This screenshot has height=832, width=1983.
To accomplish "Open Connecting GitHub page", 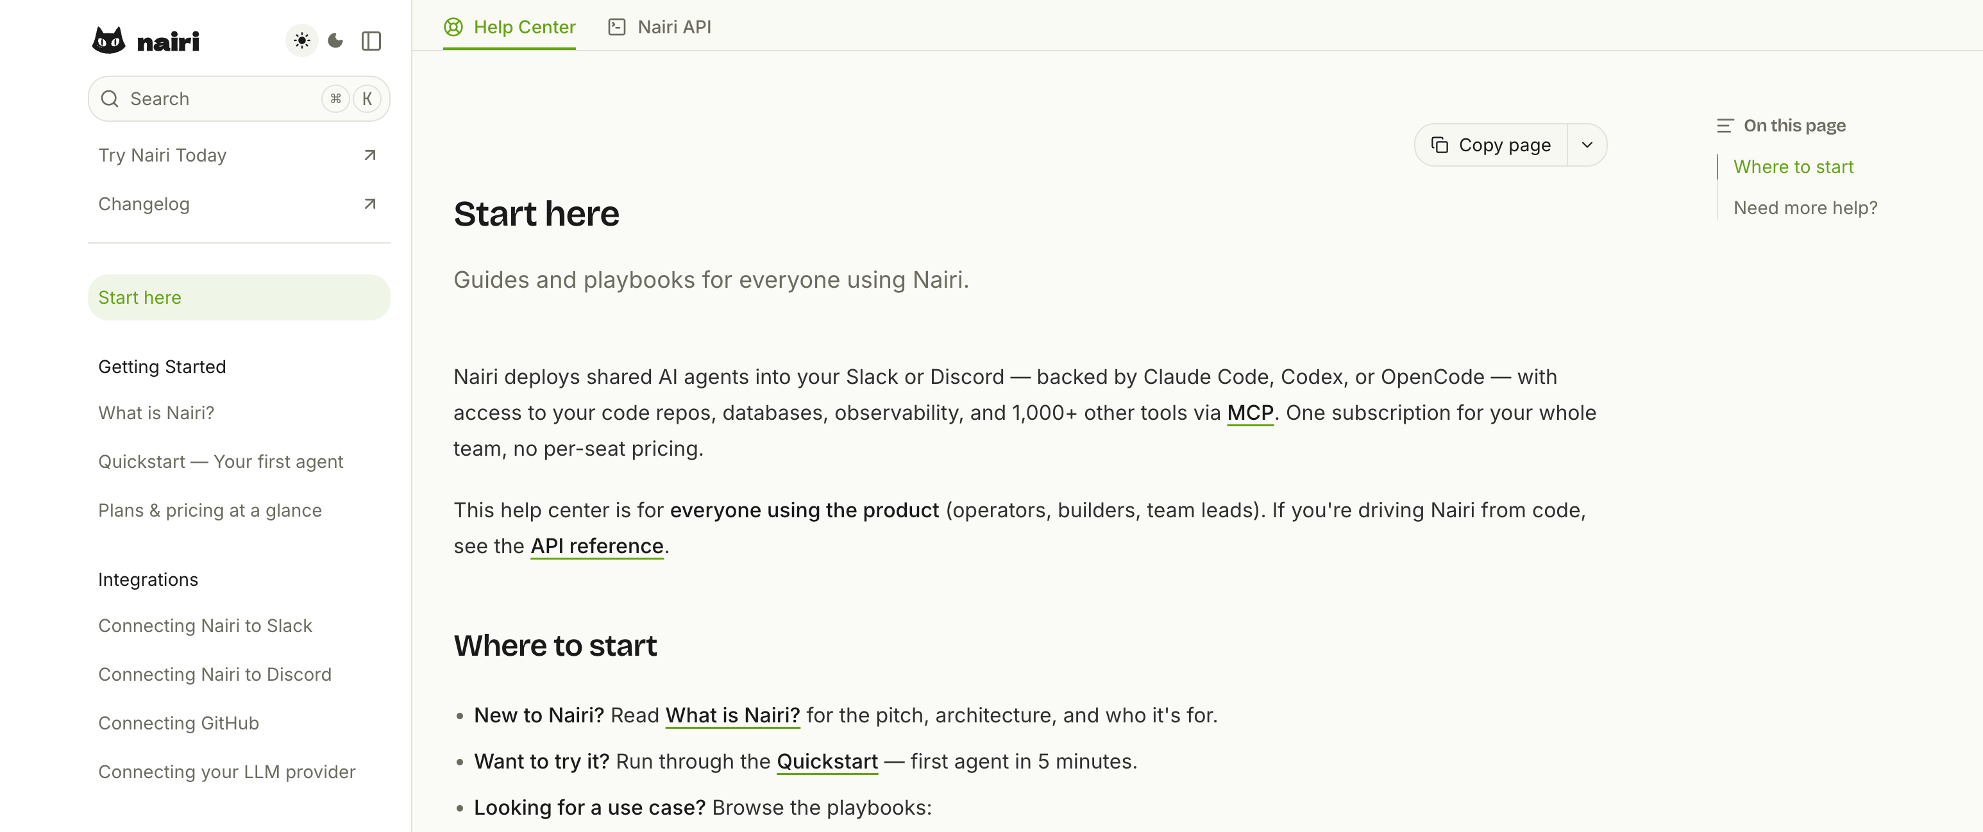I will pos(178,724).
